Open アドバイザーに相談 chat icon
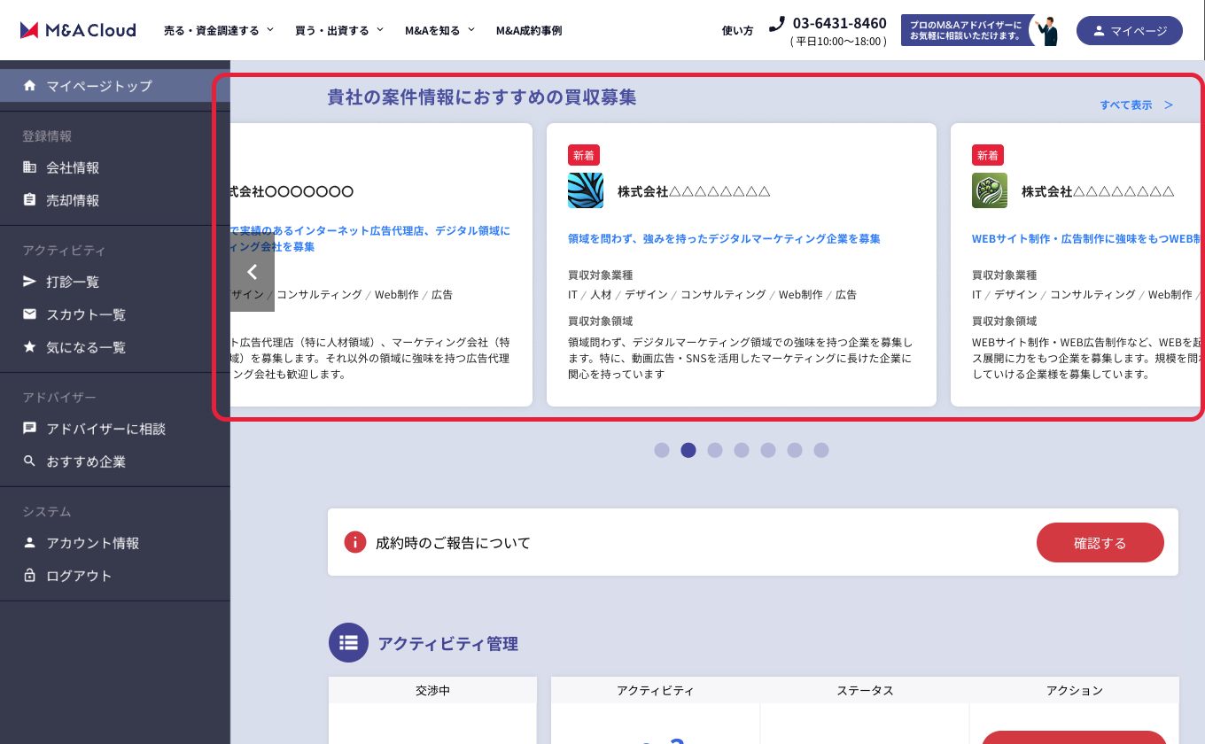The image size is (1205, 744). pos(29,429)
